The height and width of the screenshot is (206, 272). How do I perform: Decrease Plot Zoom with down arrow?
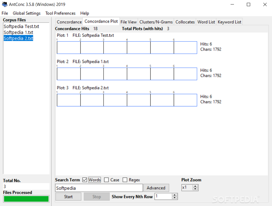[x=195, y=189]
